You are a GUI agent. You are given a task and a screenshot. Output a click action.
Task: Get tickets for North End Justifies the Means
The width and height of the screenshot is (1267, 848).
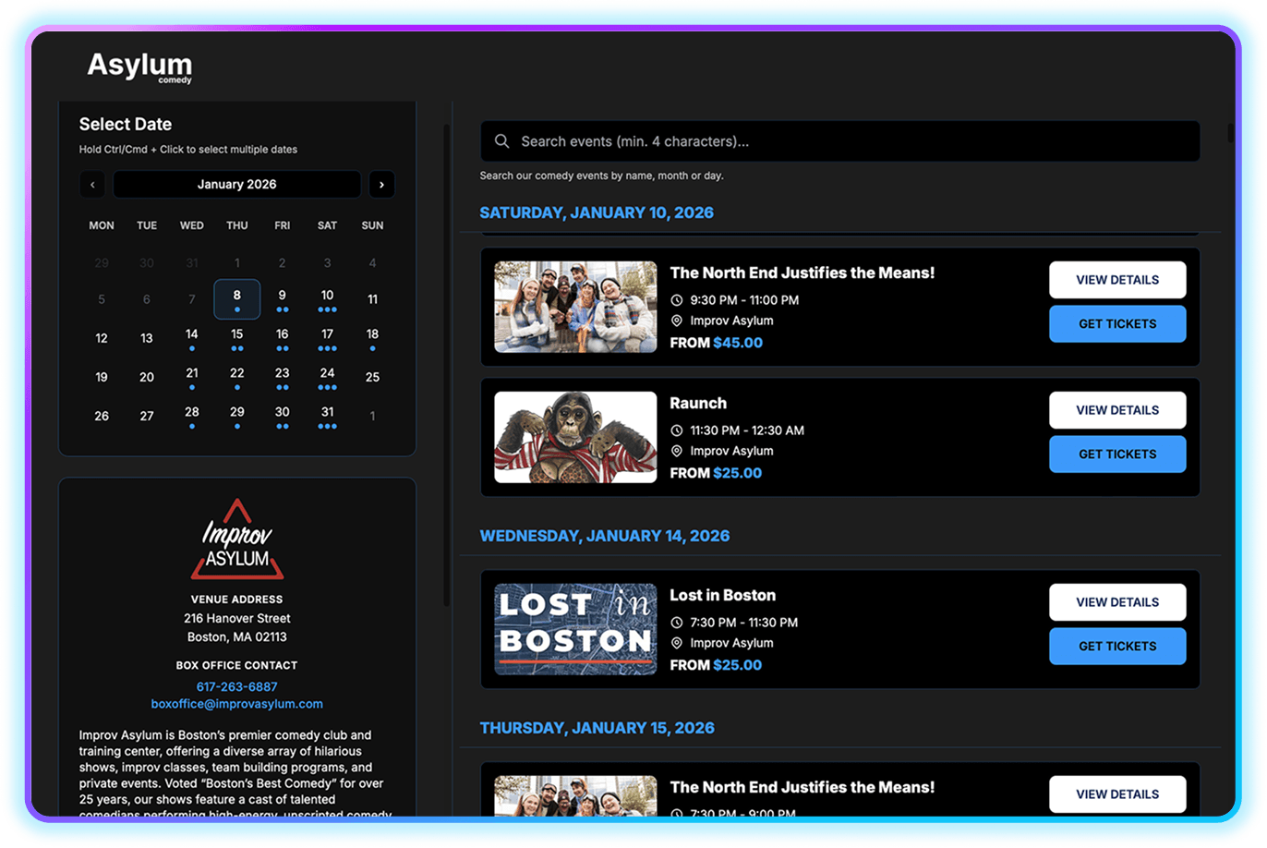pos(1117,324)
